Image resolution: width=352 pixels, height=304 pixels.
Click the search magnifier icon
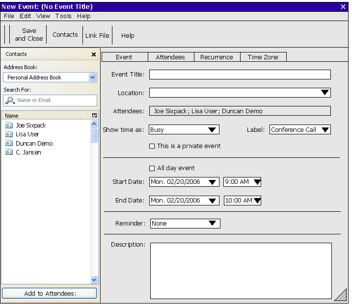(x=10, y=101)
